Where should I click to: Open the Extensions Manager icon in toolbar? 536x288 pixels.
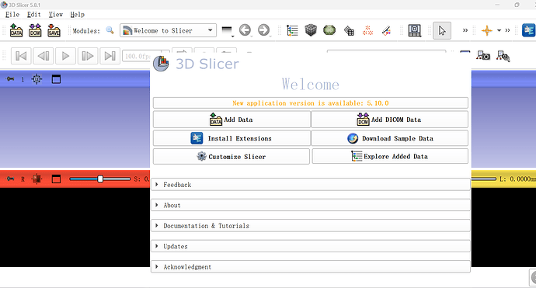pyautogui.click(x=528, y=30)
